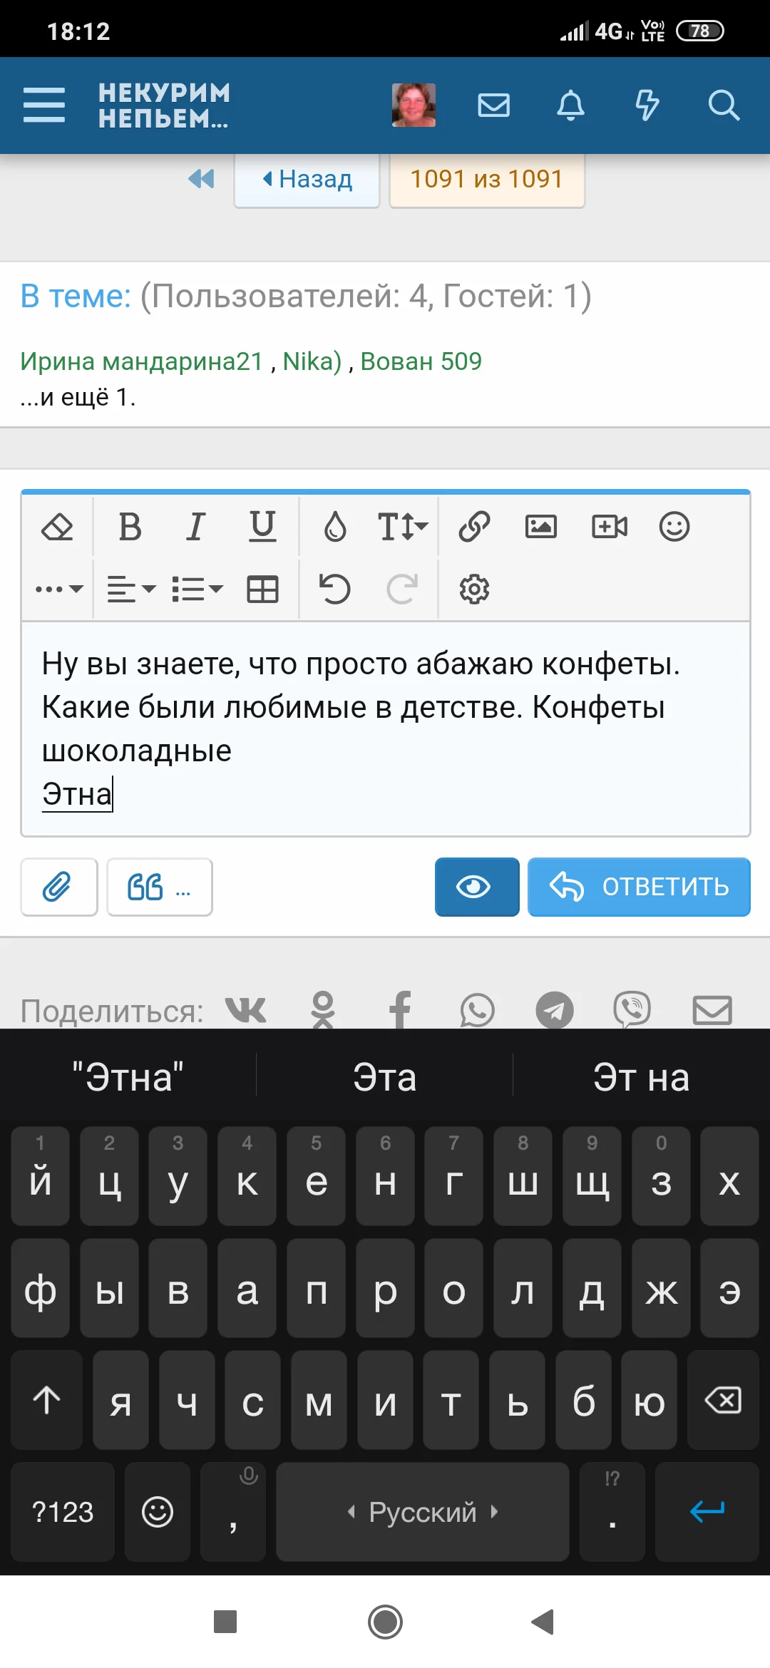Open text color drop picker

[x=335, y=527]
